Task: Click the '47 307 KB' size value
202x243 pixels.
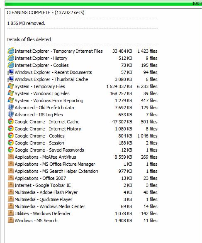Action: 122,122
